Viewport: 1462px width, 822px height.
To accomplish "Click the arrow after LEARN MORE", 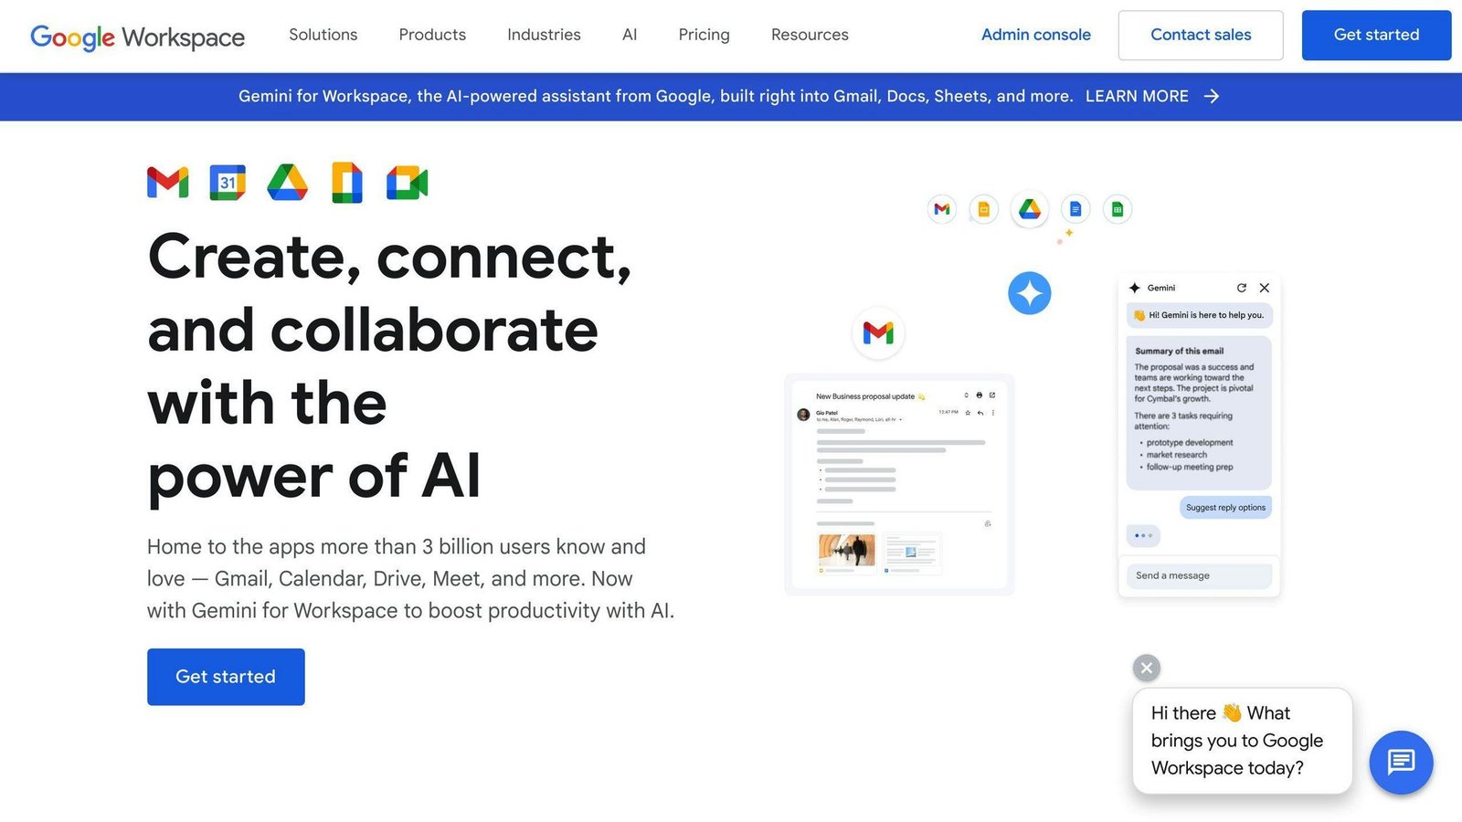I will click(x=1212, y=96).
